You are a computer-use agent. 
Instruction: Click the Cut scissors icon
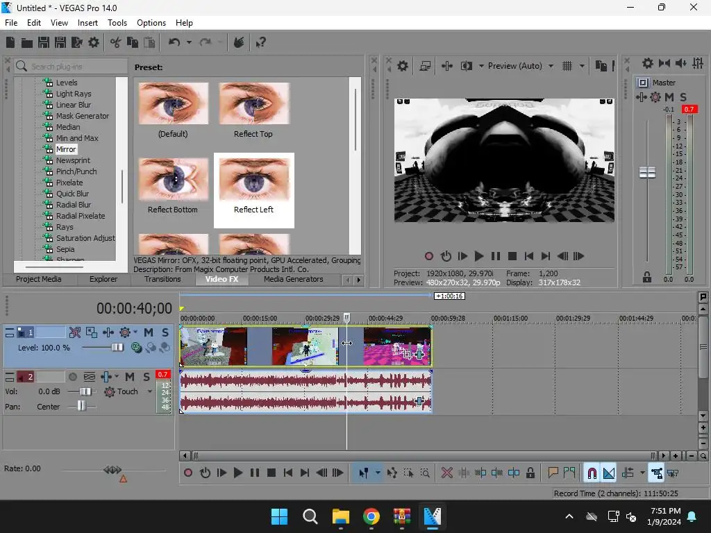(x=116, y=42)
